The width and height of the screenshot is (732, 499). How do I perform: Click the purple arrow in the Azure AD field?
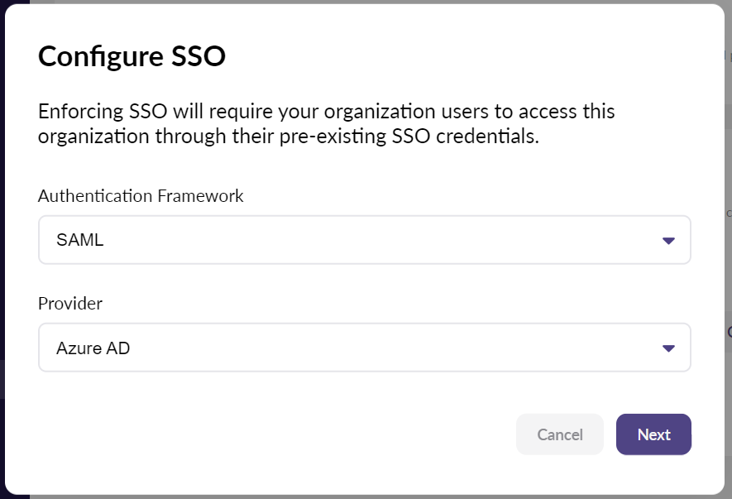tap(668, 348)
